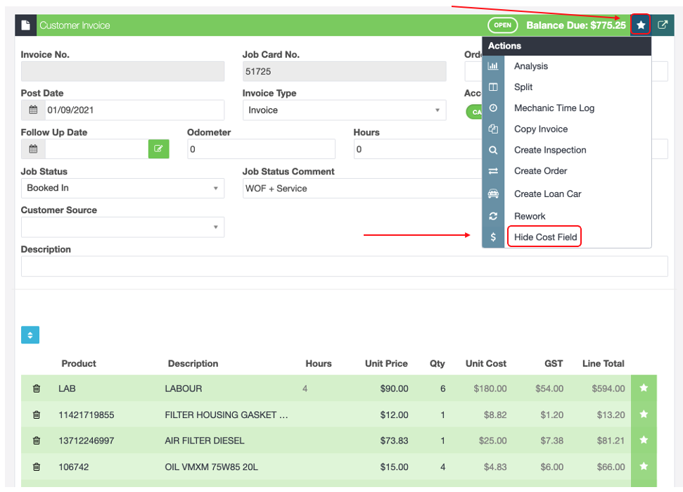Select Rework action

(x=529, y=216)
